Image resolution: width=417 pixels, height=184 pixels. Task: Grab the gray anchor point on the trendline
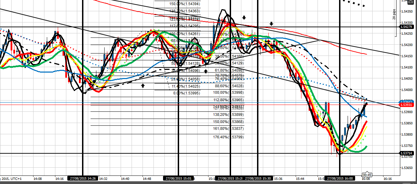pyautogui.click(x=319, y=40)
